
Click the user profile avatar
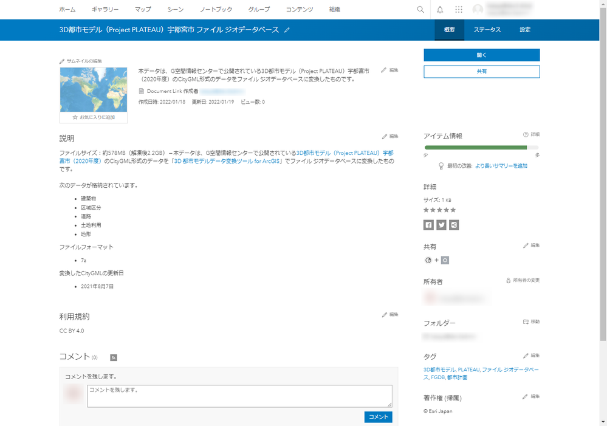[x=478, y=10]
